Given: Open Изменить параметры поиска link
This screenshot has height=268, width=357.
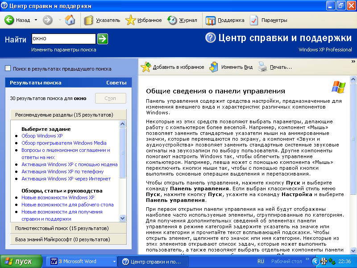Looking at the screenshot, I should point(63,50).
